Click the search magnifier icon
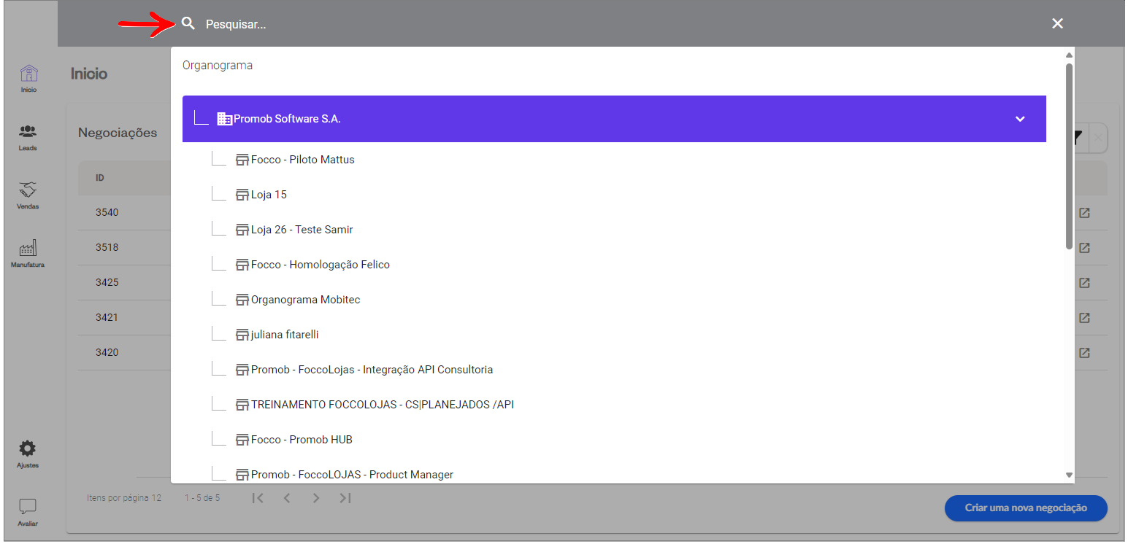 [x=188, y=23]
